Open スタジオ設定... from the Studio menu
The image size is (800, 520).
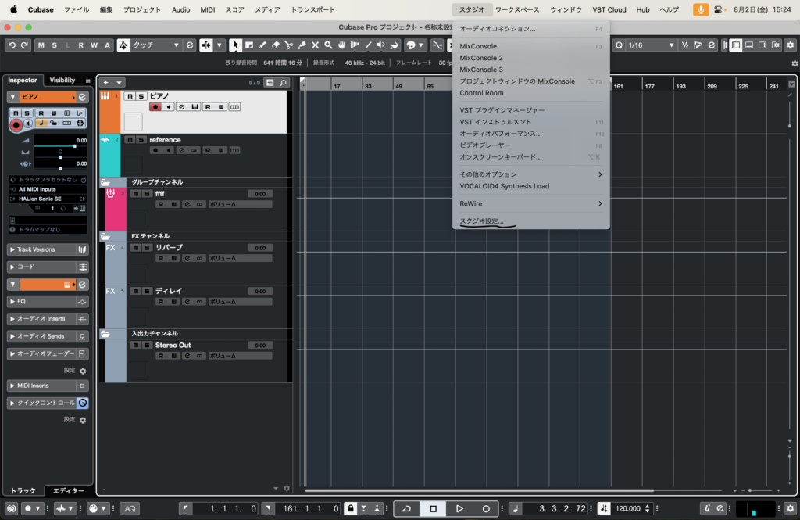pyautogui.click(x=481, y=221)
